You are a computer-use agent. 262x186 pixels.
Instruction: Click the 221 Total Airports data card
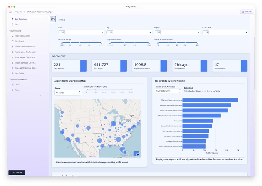69,66
